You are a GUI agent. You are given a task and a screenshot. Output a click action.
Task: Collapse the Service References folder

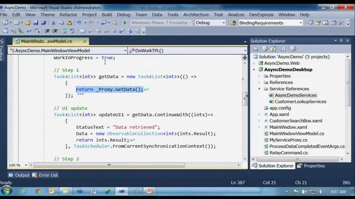260,88
